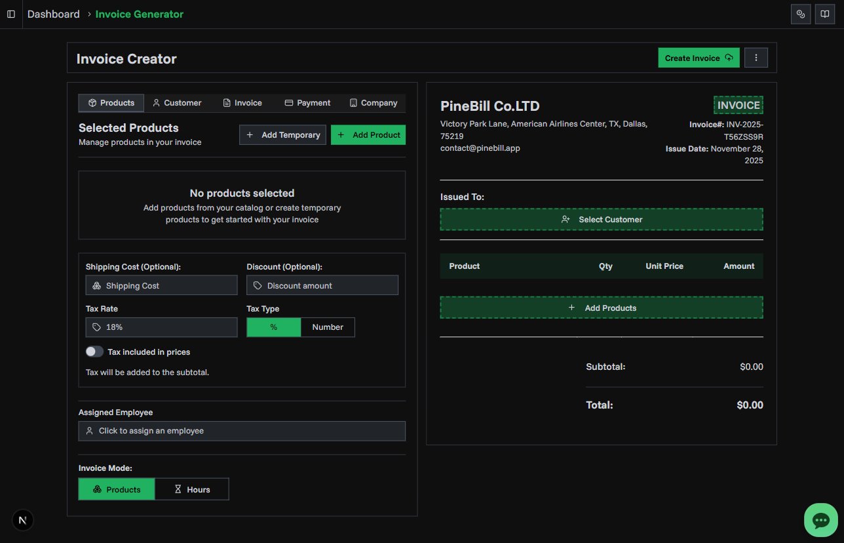Click the person icon in Assigned Employee field
Viewport: 844px width, 543px height.
click(x=90, y=431)
